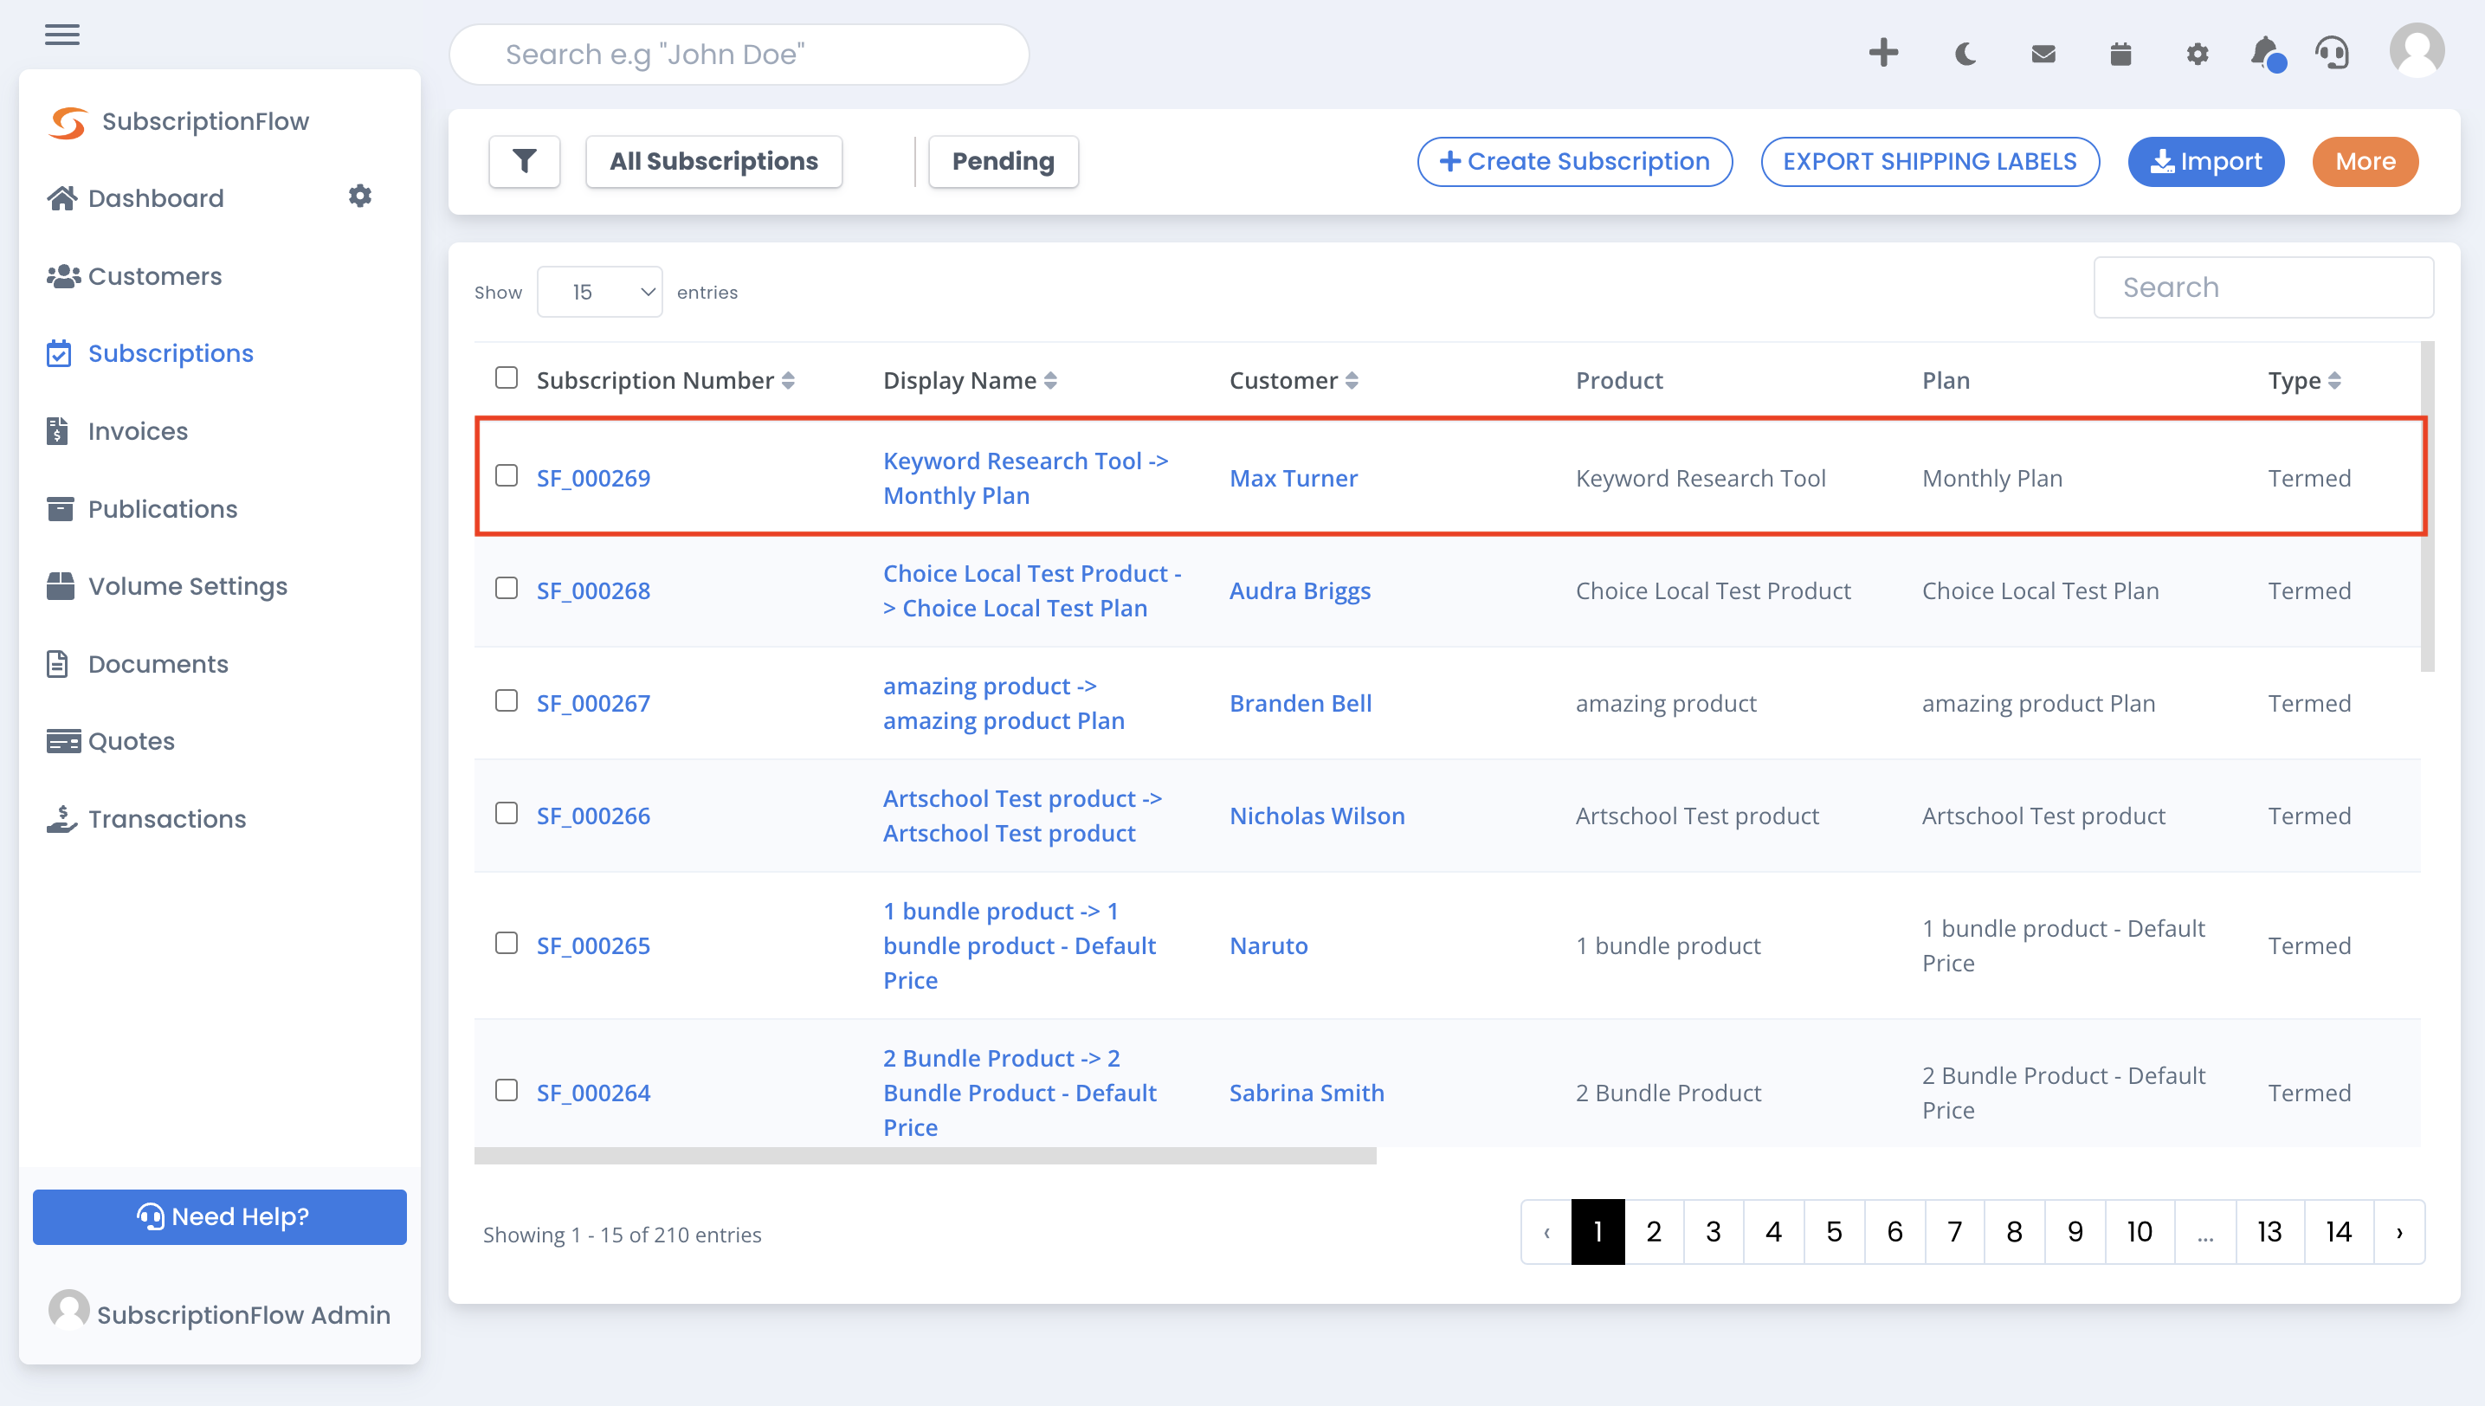
Task: Click the plus quick-add icon in top bar
Action: pos(1883,53)
